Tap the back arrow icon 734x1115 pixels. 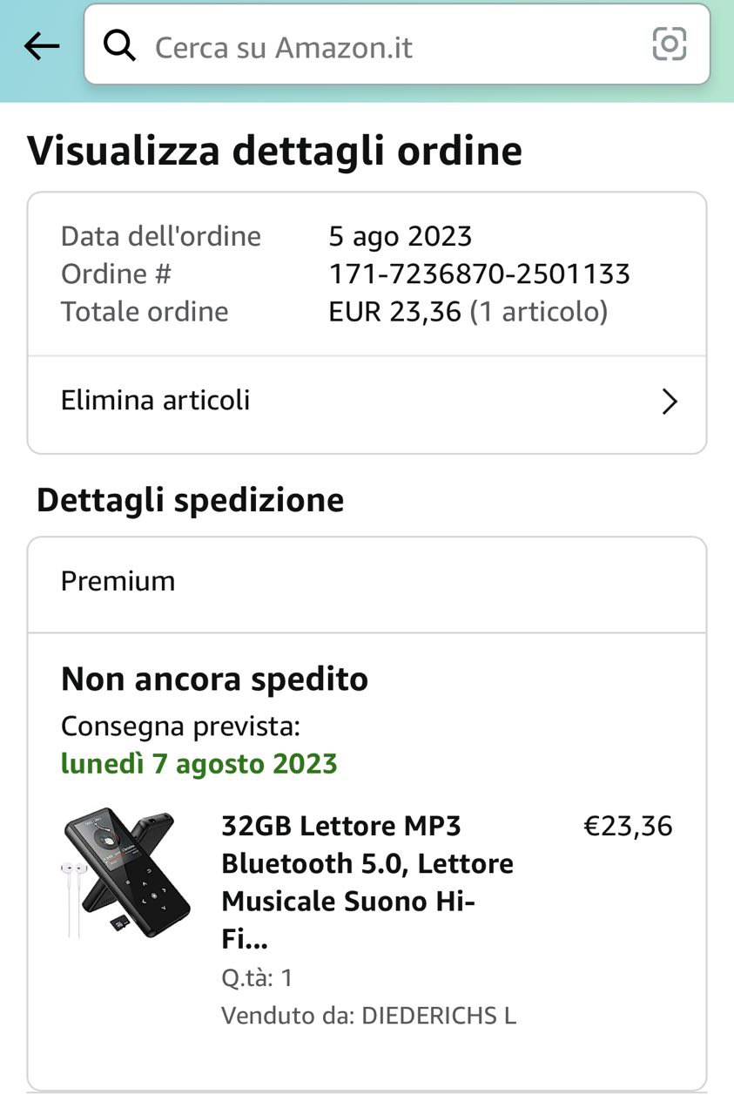click(x=41, y=46)
